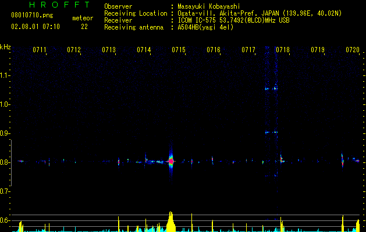Image resolution: width=366 pixels, height=232 pixels.
Task: Click the 0715 time marker
Action: pos(179,50)
